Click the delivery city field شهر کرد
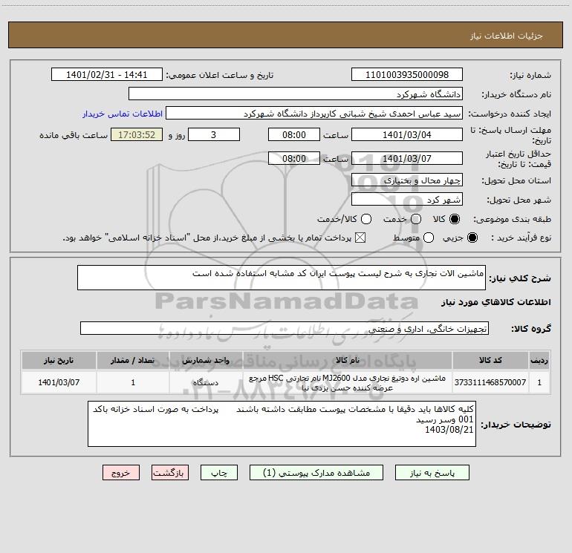This screenshot has width=572, height=553. [407, 199]
